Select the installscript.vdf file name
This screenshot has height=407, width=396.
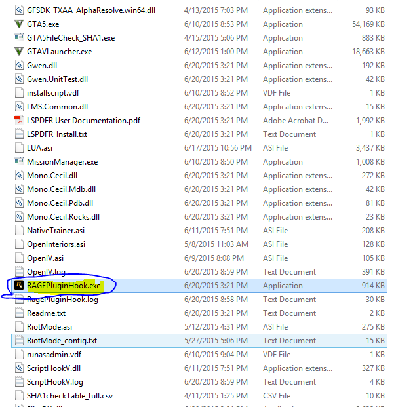(x=52, y=93)
